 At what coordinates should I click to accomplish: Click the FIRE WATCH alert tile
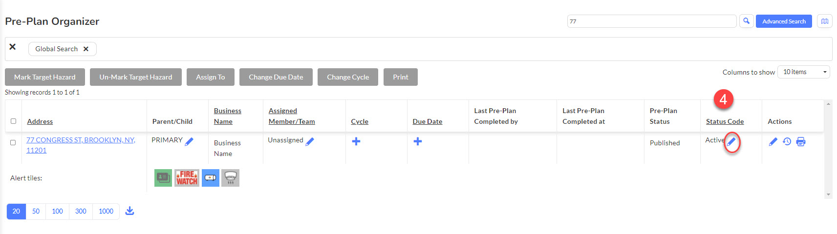(187, 178)
